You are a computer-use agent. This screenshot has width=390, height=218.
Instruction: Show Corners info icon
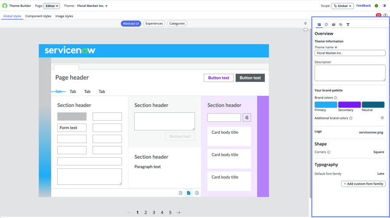328,152
